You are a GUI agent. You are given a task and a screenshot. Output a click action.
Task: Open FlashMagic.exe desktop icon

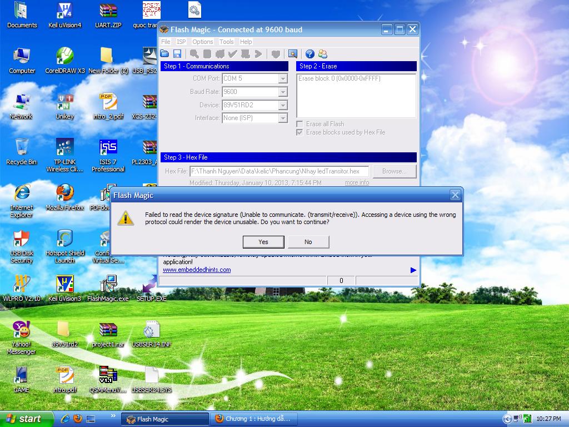pyautogui.click(x=108, y=289)
